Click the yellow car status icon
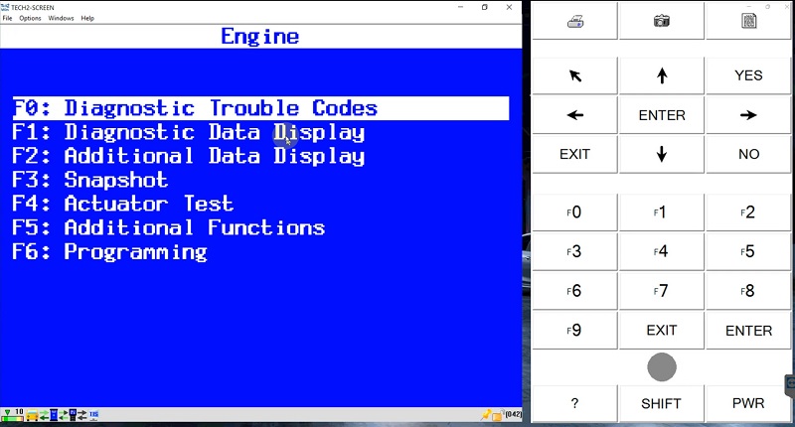Viewport: 795px width, 427px height. click(x=31, y=414)
